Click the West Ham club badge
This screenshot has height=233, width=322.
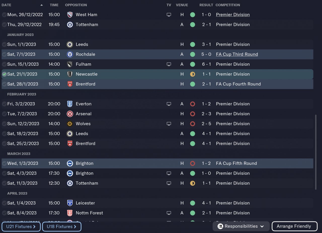point(70,15)
